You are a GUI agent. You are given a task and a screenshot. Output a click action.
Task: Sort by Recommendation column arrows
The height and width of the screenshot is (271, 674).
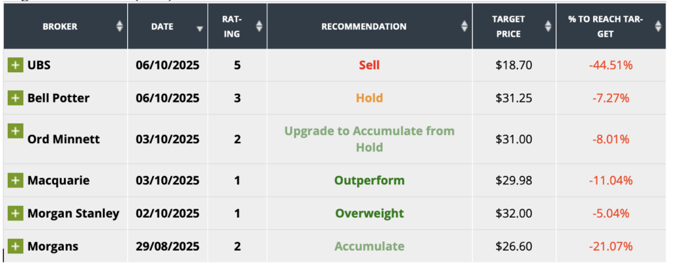465,26
